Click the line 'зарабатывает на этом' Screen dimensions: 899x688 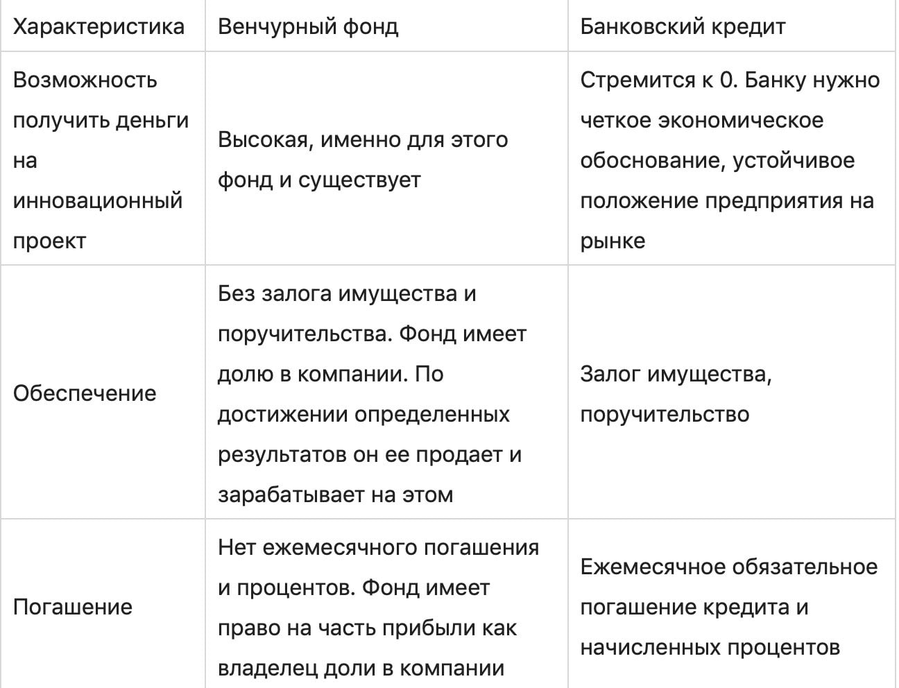click(x=335, y=495)
